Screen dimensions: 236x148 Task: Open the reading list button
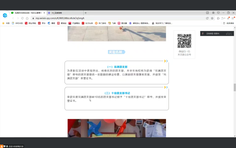[228, 23]
